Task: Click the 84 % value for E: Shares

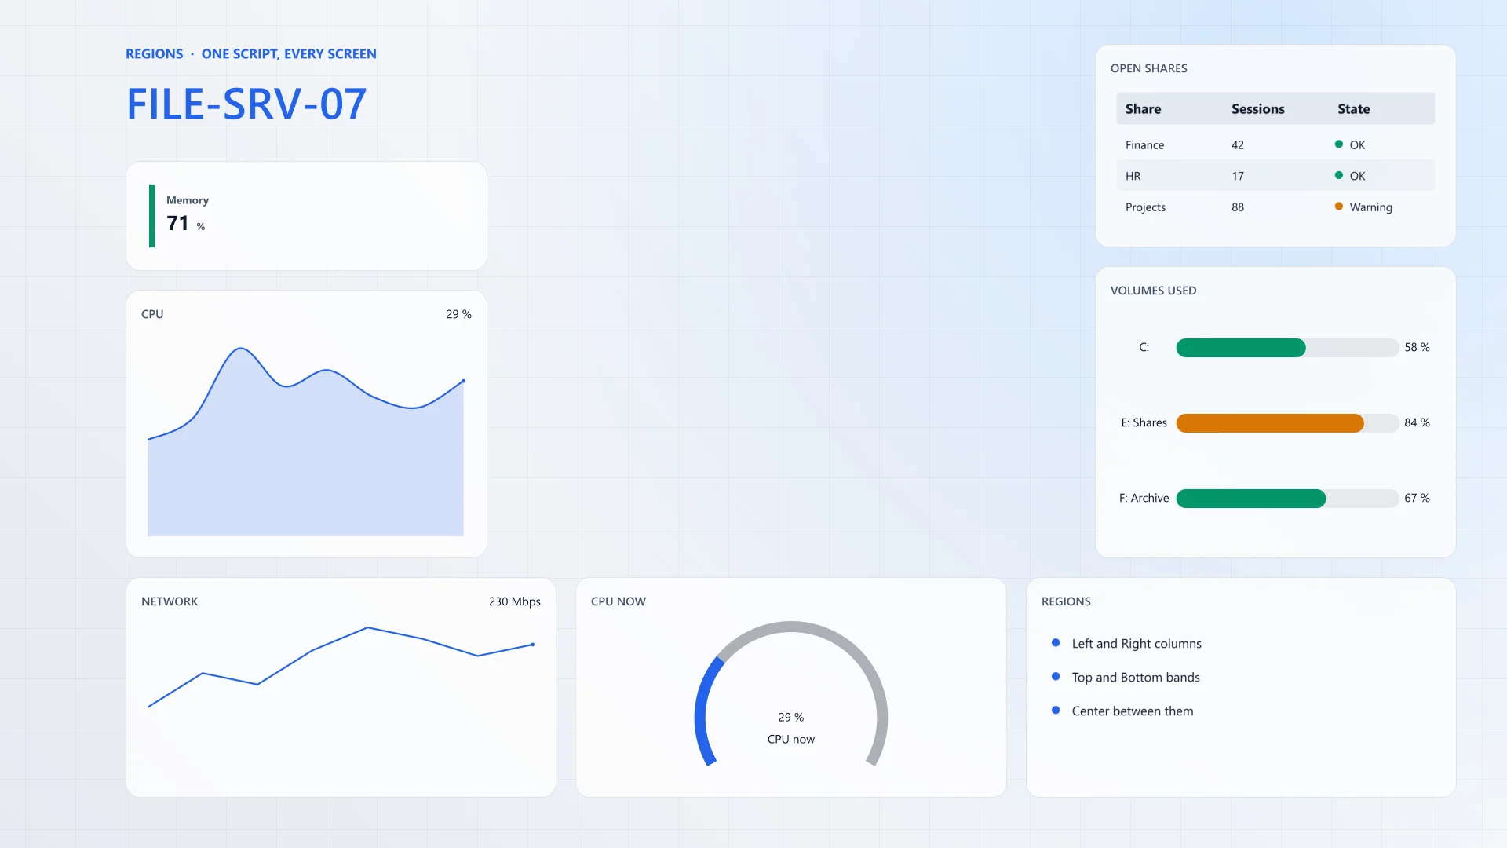Action: click(1417, 422)
